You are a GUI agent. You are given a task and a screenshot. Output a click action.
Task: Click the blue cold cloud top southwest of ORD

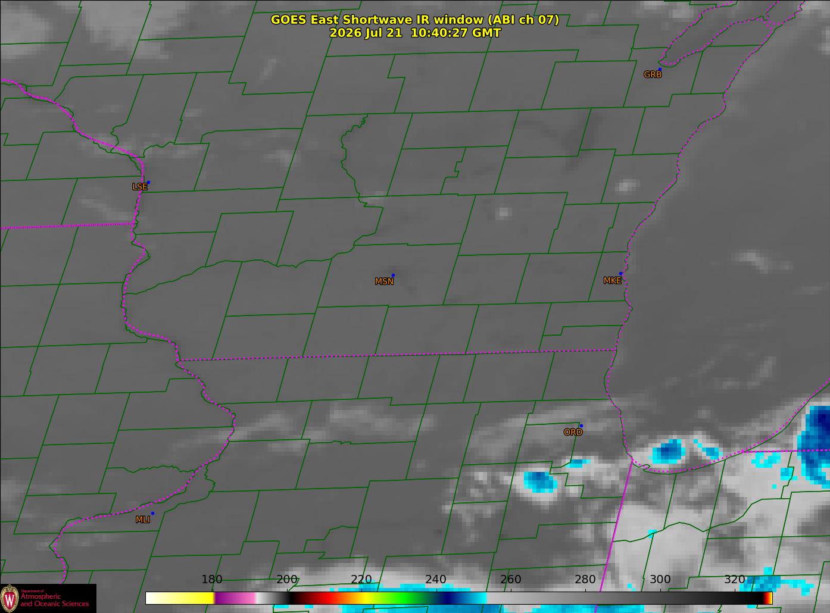tap(540, 481)
